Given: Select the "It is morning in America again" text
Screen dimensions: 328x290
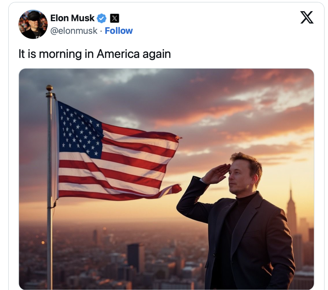Looking at the screenshot, I should tap(95, 54).
